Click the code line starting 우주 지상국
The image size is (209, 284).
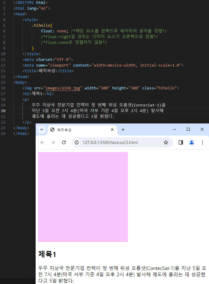coord(99,105)
